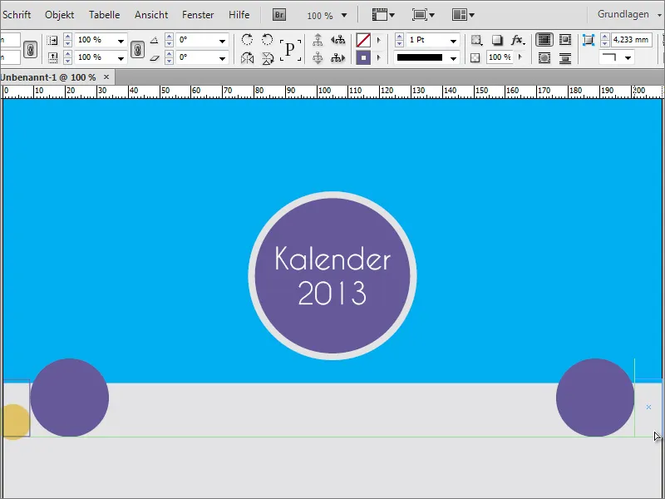Open the corner shape dropdown

pyautogui.click(x=628, y=58)
